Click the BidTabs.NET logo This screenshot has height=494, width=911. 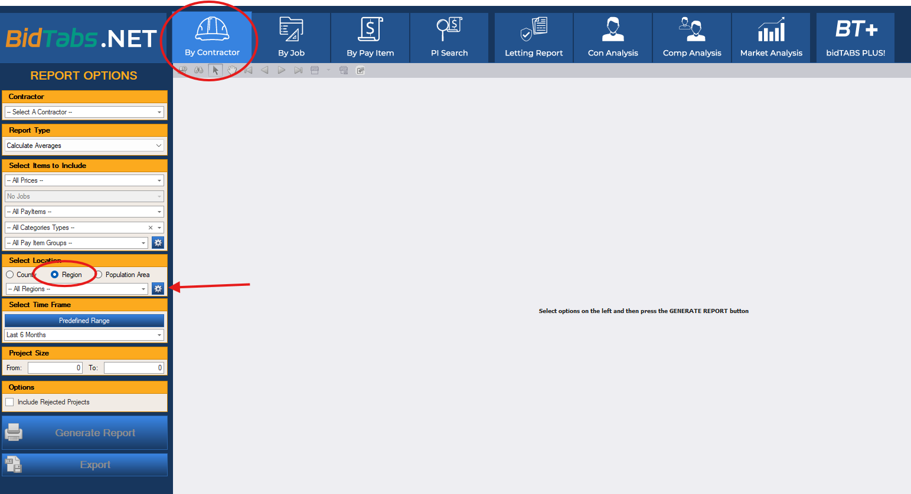click(81, 39)
